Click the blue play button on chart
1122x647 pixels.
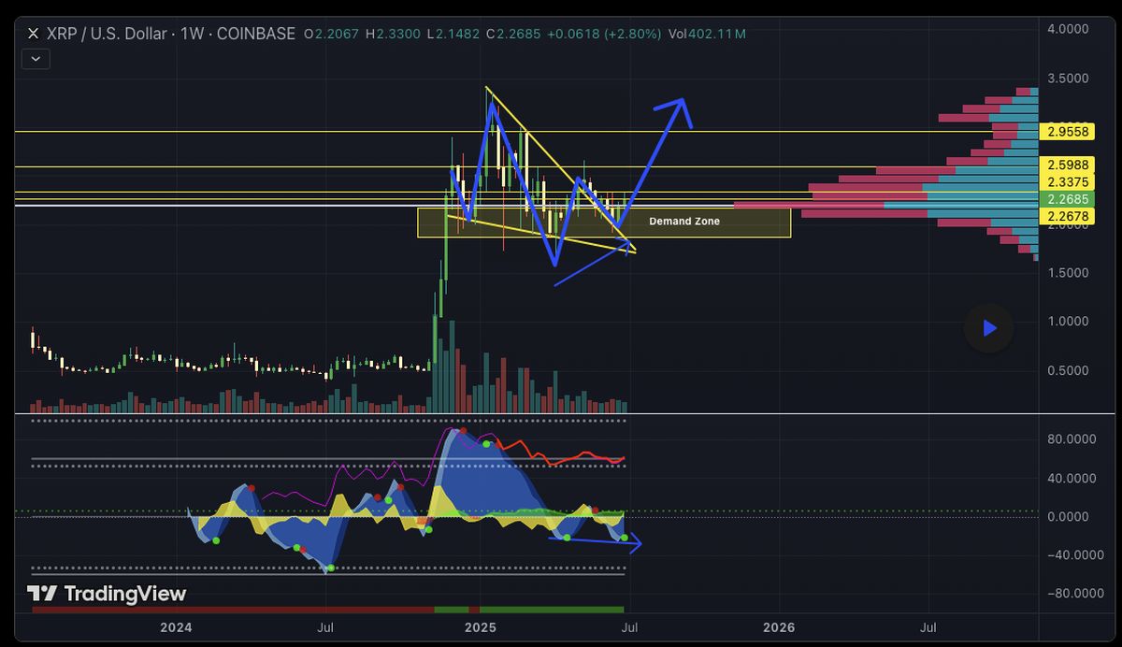point(988,328)
